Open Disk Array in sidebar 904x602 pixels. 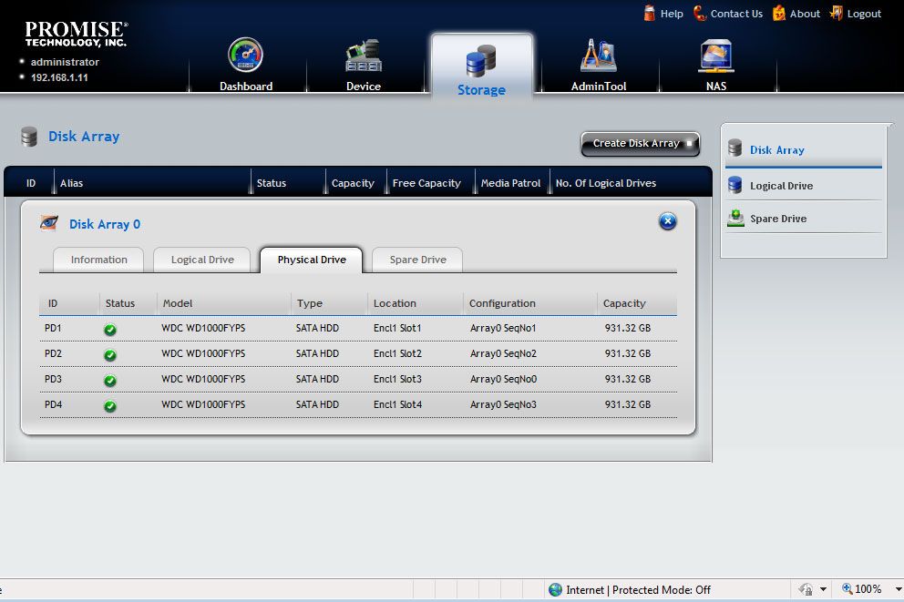point(776,149)
